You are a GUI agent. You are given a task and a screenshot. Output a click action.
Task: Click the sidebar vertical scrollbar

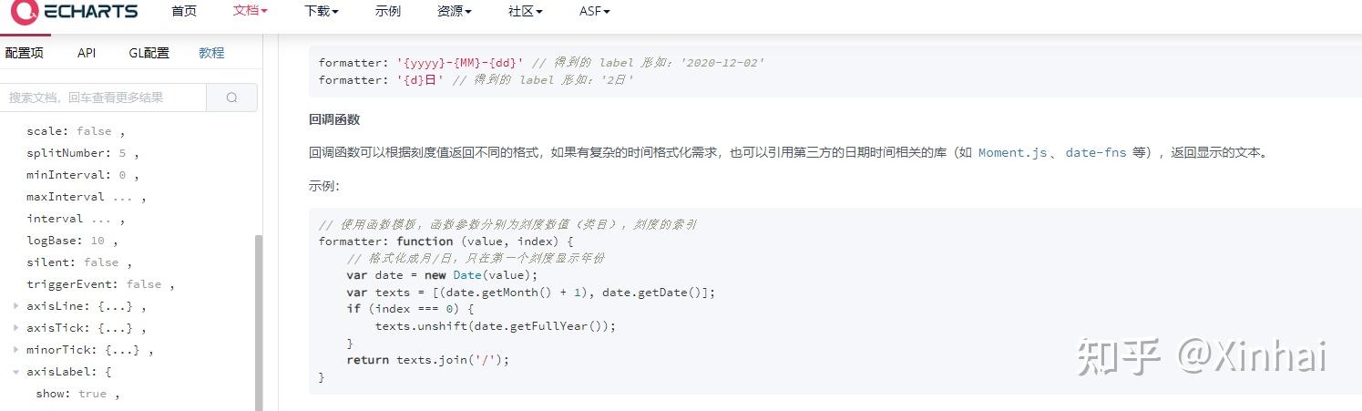click(x=259, y=322)
